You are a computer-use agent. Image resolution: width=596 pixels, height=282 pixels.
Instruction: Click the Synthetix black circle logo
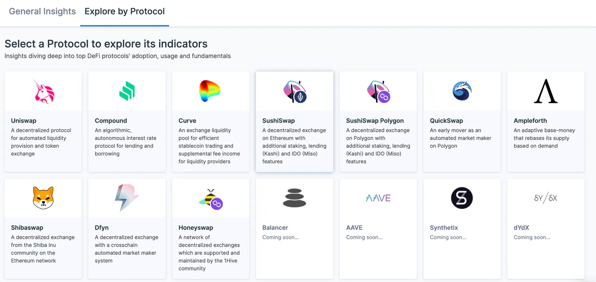pos(462,198)
